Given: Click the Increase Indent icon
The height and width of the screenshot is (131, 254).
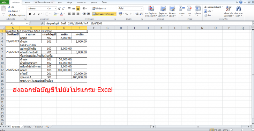Looking at the screenshot, I should pos(88,14).
